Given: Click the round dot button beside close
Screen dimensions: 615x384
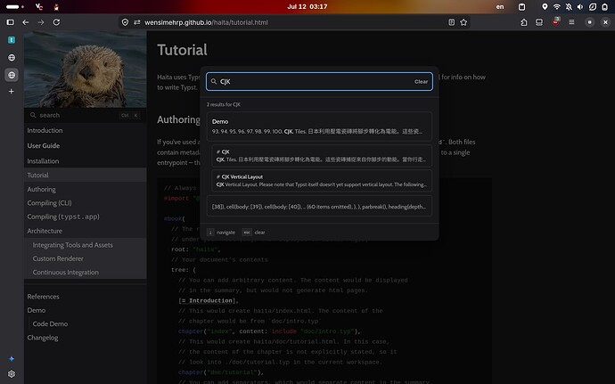Looking at the screenshot, I should (x=589, y=22).
